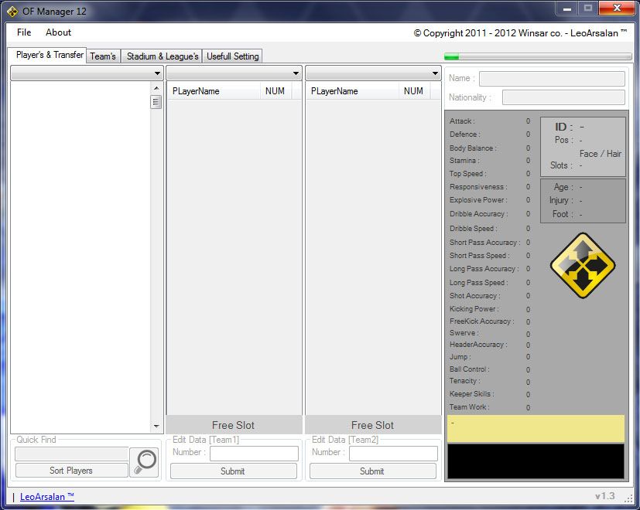Open the Usefull Setting tab
The width and height of the screenshot is (640, 510).
[233, 56]
